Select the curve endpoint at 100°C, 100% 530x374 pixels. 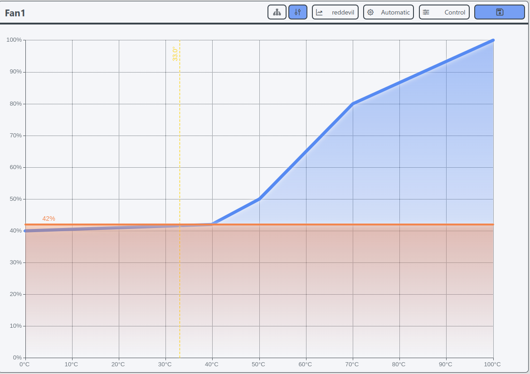click(x=493, y=40)
